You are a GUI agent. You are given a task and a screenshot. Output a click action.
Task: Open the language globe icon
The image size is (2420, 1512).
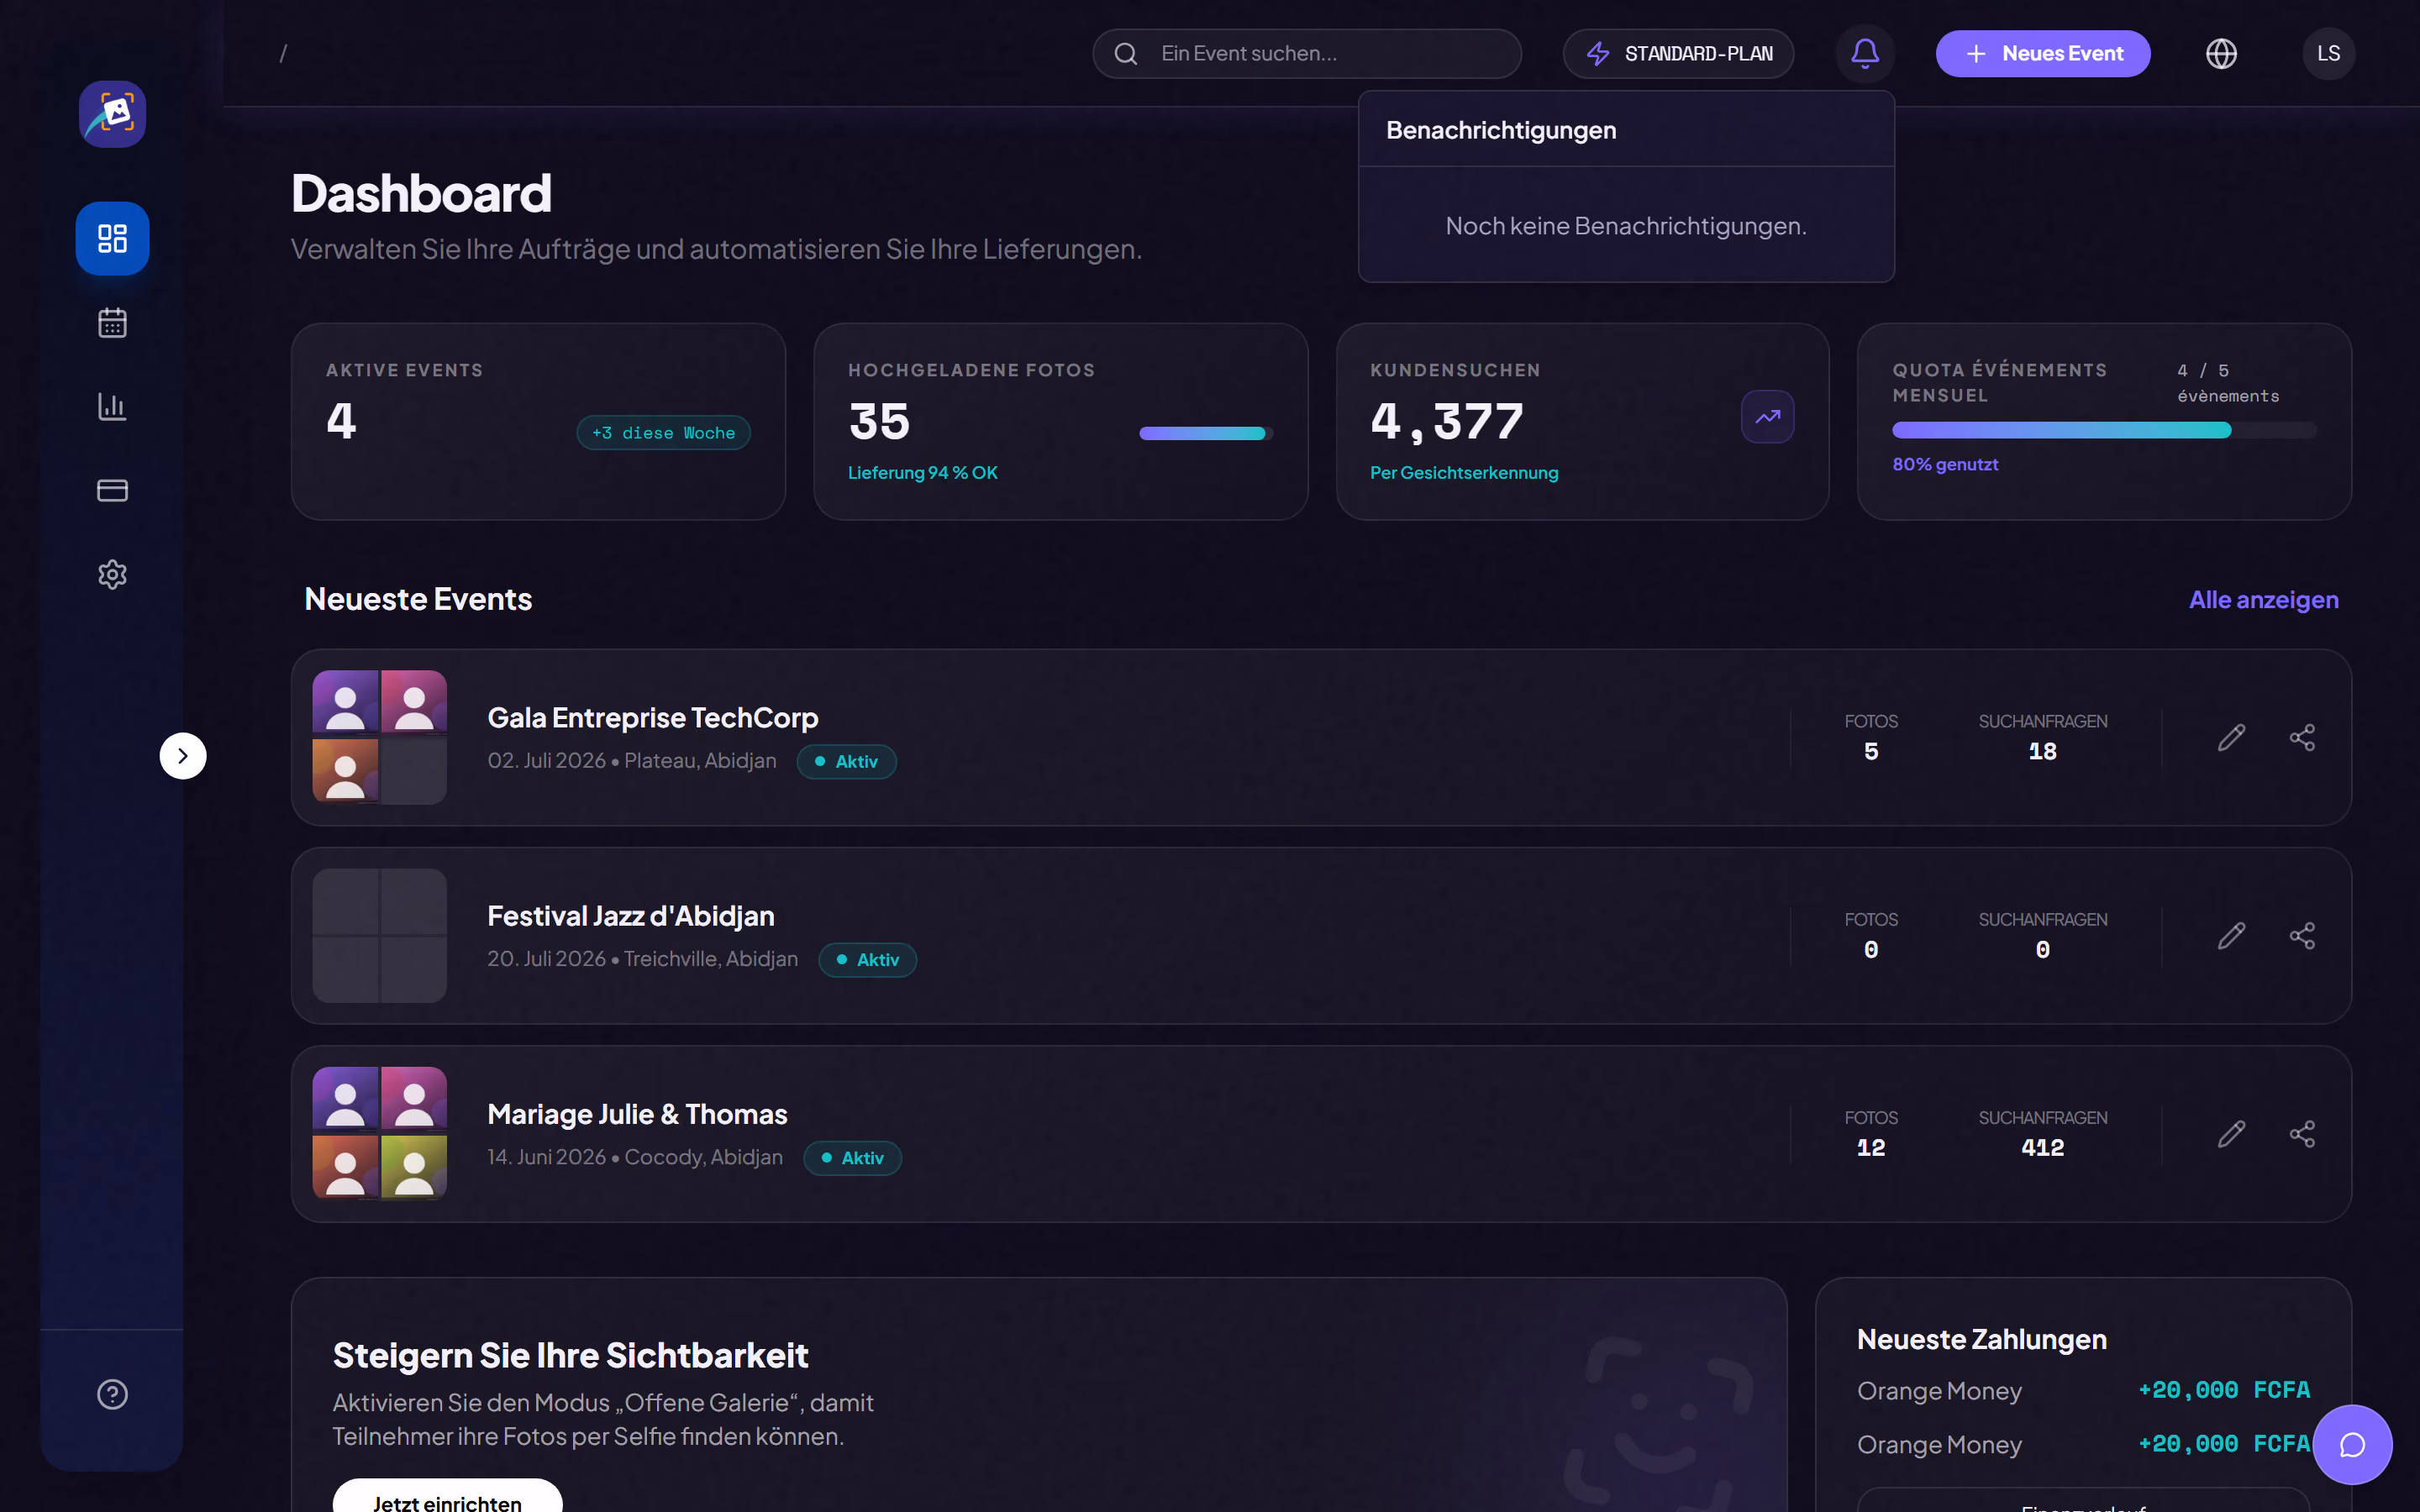[2221, 53]
